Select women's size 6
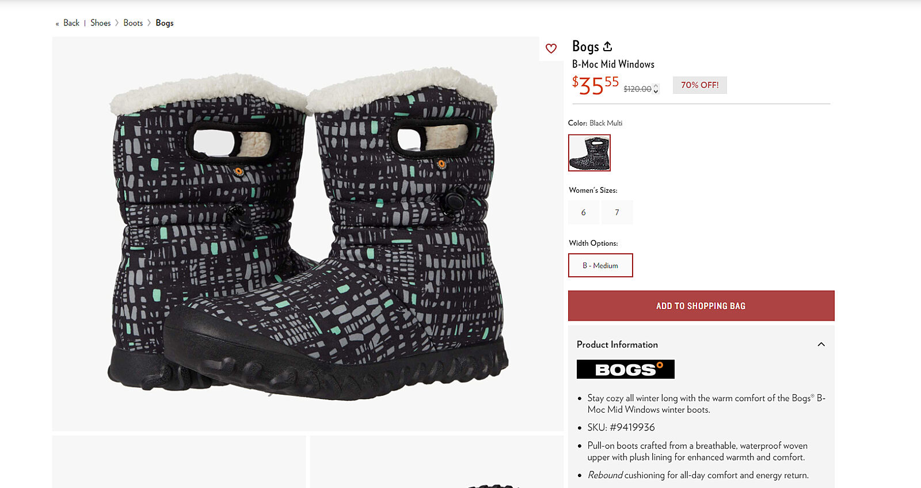Screen dimensions: 921x488 [583, 212]
